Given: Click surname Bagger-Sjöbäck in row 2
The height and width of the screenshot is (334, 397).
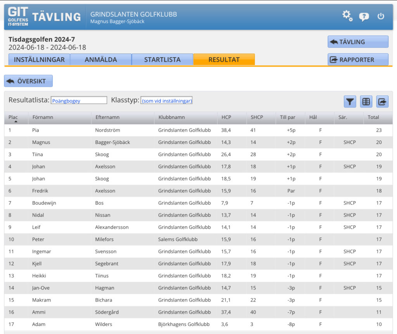Looking at the screenshot, I should coord(112,142).
